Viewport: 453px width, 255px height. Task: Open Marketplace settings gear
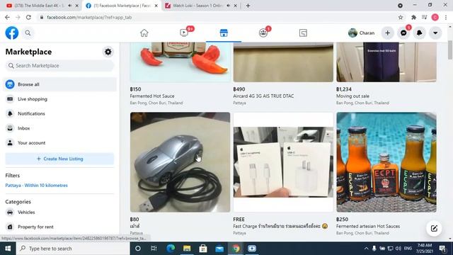108,52
